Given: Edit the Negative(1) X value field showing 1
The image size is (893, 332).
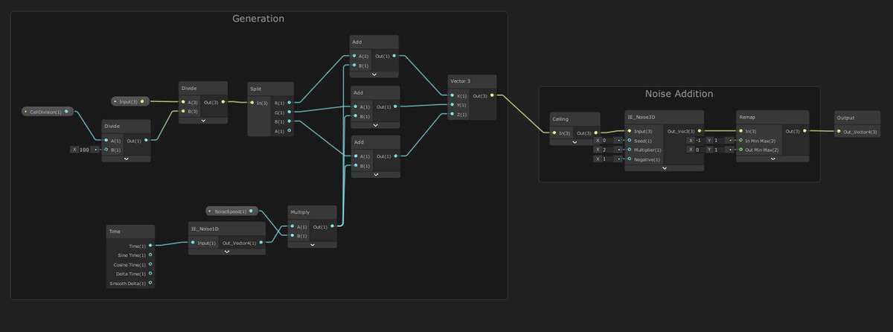Looking at the screenshot, I should (608, 159).
